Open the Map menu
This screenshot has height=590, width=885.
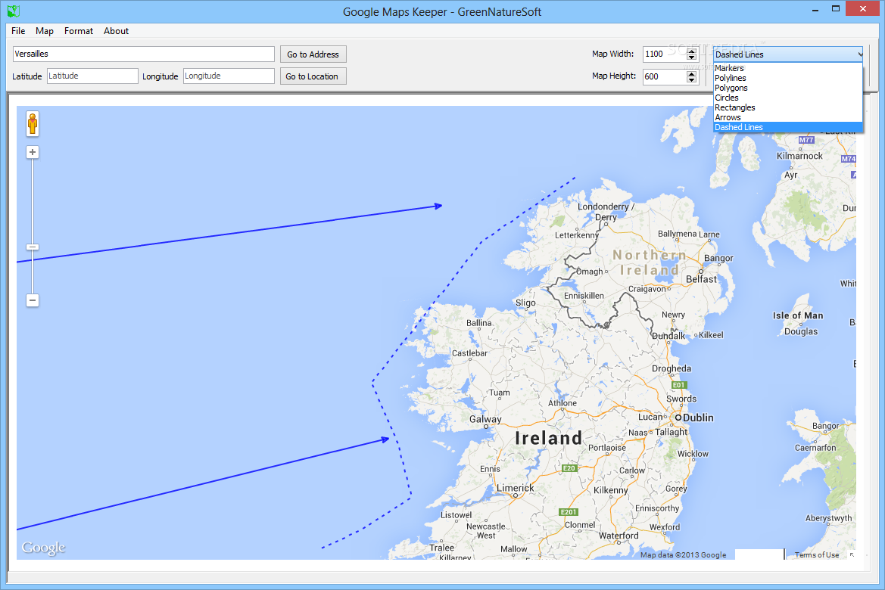45,31
